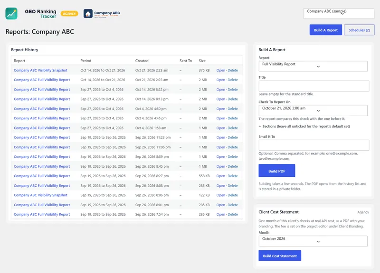Open the report created Oct 4 4:45 pm
Viewport: 380px width, 273px height.
[42, 118]
